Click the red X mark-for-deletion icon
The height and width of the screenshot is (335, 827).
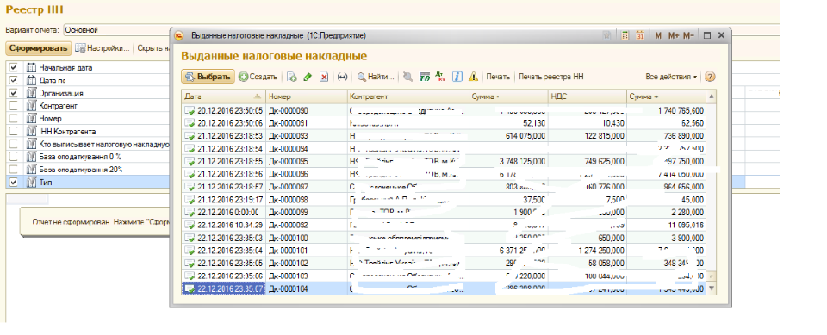[x=324, y=77]
